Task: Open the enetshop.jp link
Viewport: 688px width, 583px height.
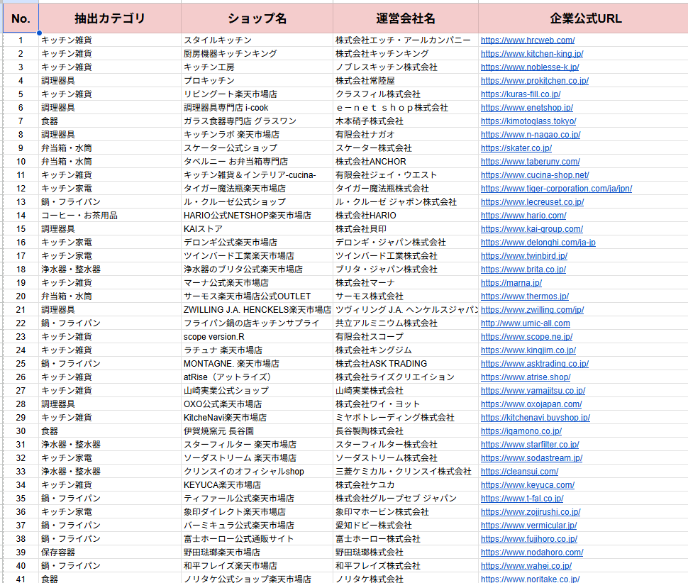Action: point(526,108)
